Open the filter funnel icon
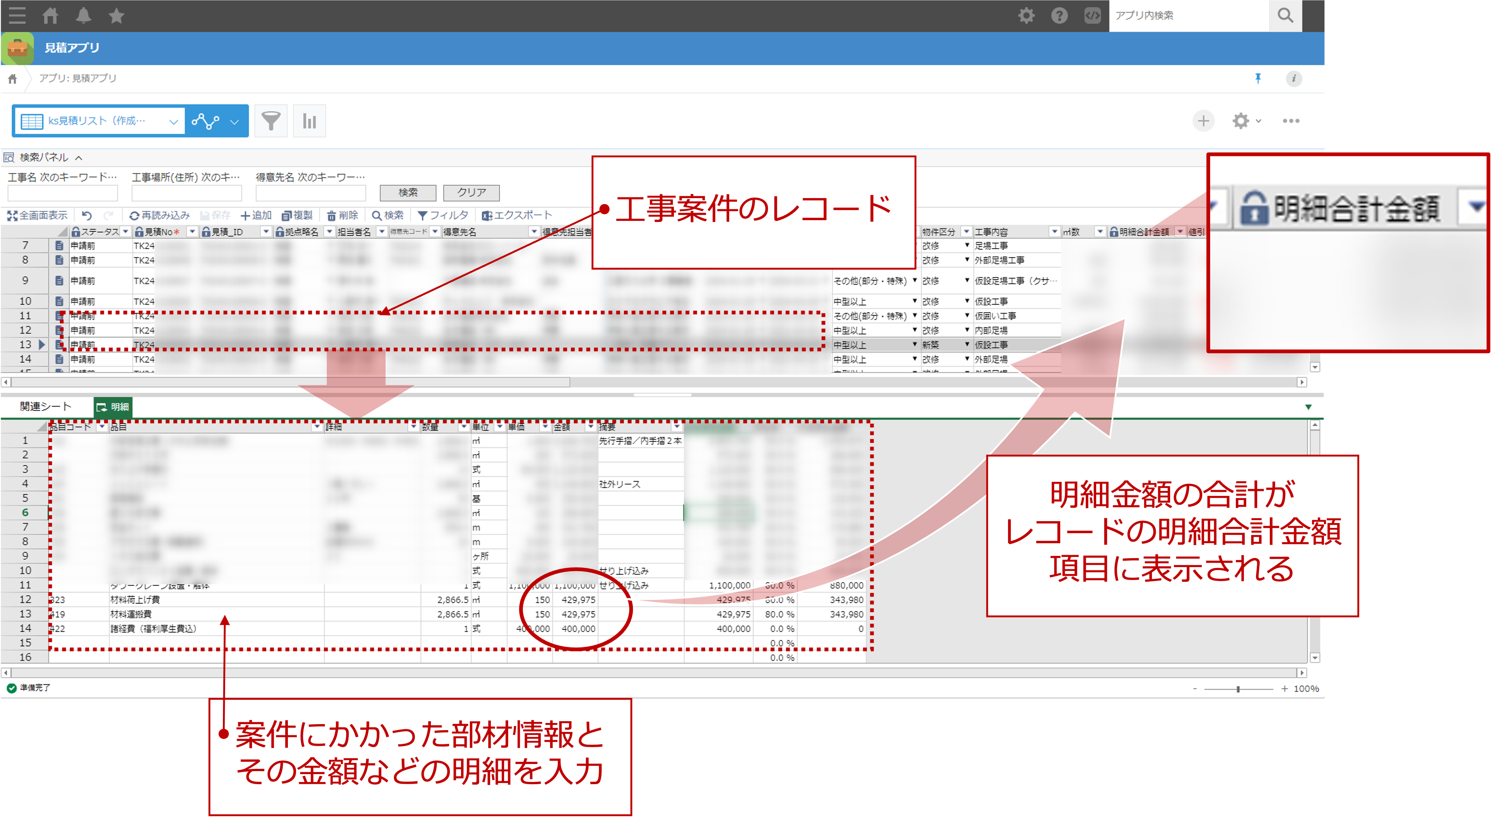The width and height of the screenshot is (1492, 817). [270, 121]
